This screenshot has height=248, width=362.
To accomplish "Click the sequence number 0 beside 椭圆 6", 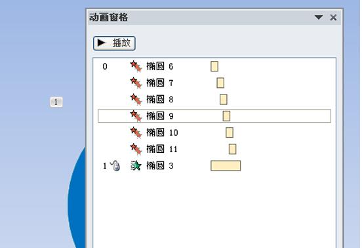I will pos(105,66).
